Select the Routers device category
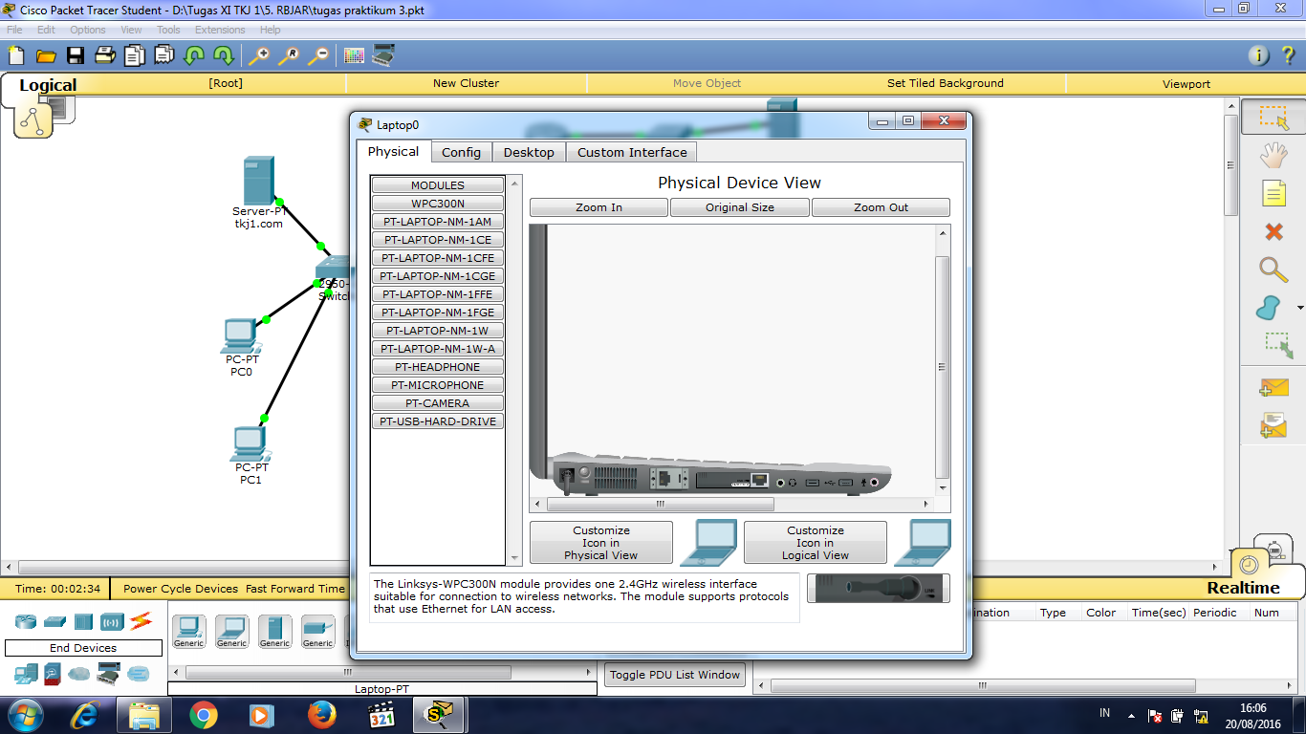 point(26,620)
